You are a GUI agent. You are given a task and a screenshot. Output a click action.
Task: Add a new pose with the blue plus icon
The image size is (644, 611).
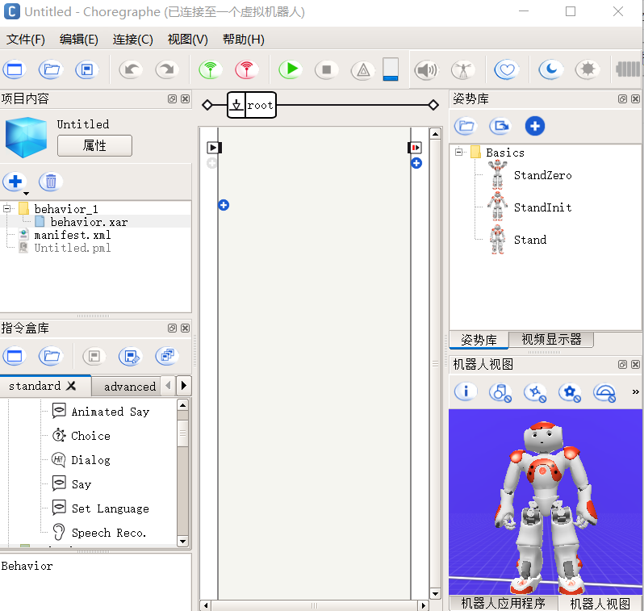point(534,126)
